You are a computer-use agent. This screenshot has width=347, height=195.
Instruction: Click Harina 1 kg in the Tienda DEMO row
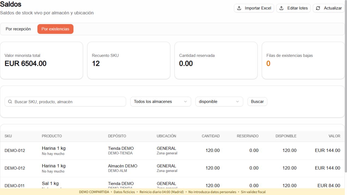pyautogui.click(x=53, y=148)
